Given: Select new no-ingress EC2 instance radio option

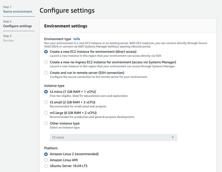Looking at the screenshot, I should tap(46, 62).
